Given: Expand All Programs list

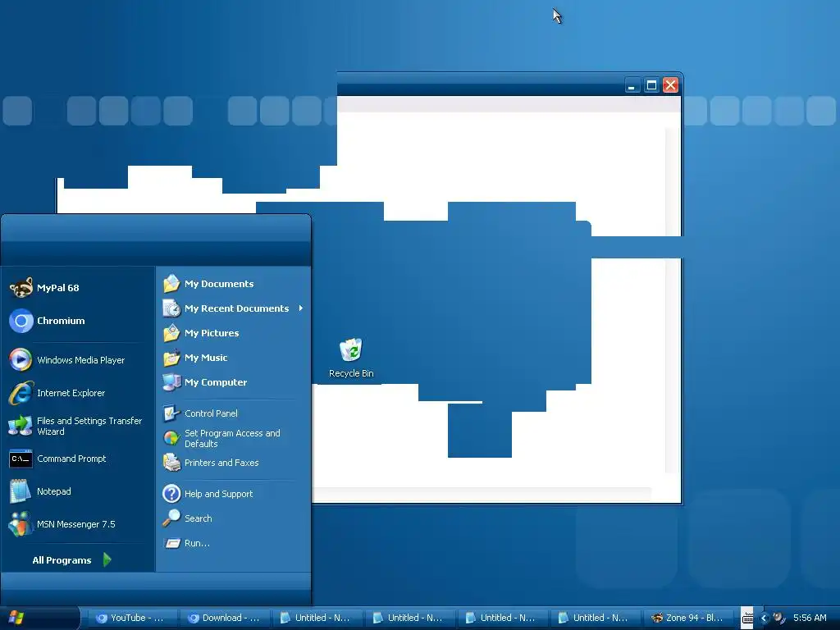Looking at the screenshot, I should coord(72,559).
